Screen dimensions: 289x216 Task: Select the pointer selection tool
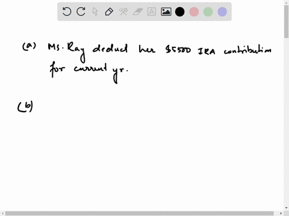point(95,11)
